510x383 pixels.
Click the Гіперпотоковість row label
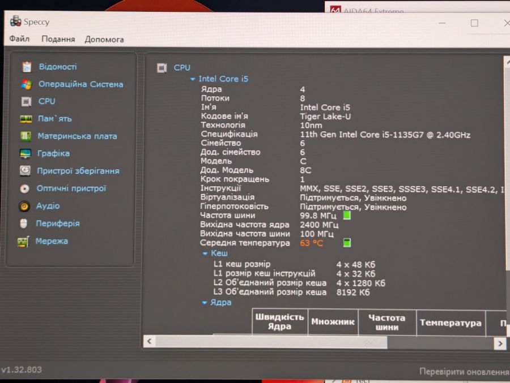(x=234, y=206)
